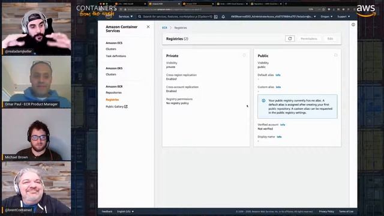Screen dimensions: 384x216
Task: Open the CloudShell icon beside the search bar
Action: [216, 17]
